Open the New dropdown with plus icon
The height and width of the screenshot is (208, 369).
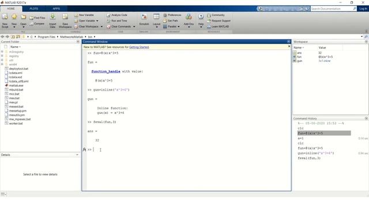[x=14, y=21]
